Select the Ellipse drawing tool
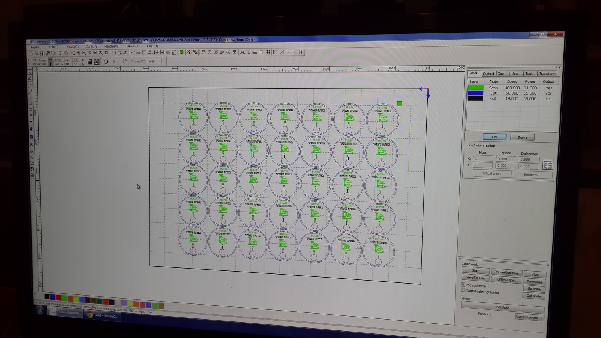Image resolution: width=601 pixels, height=338 pixels. tap(31, 109)
